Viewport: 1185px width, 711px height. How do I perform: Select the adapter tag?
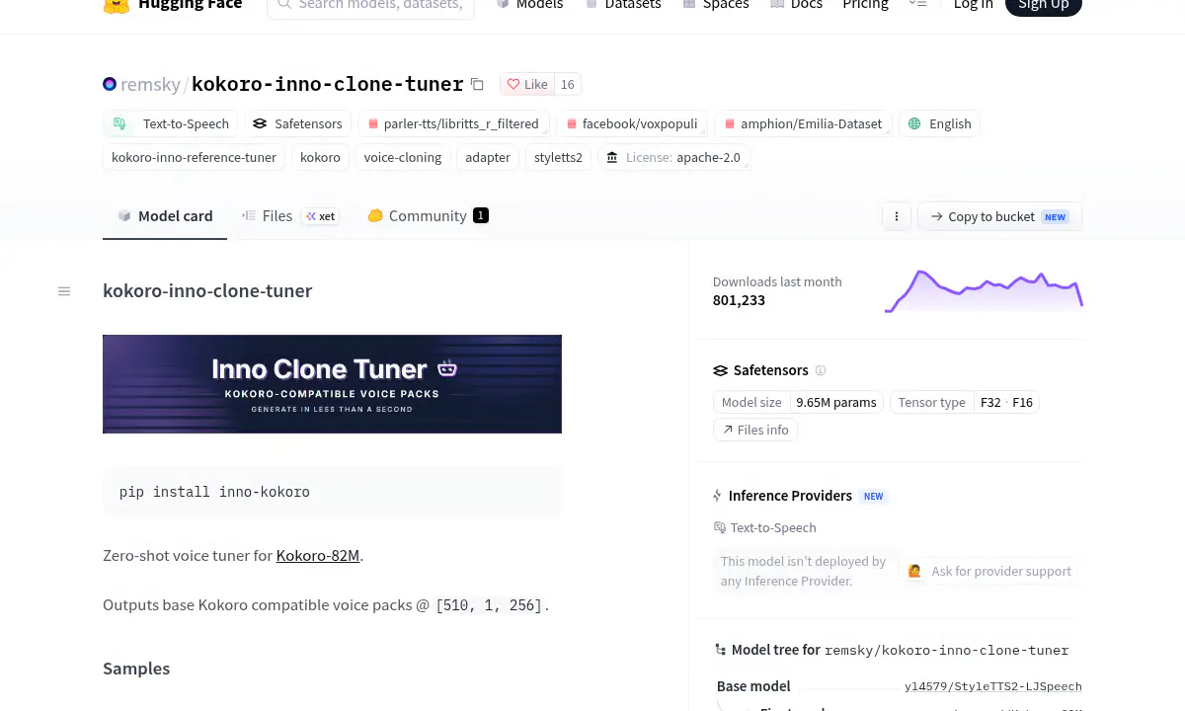pyautogui.click(x=488, y=157)
